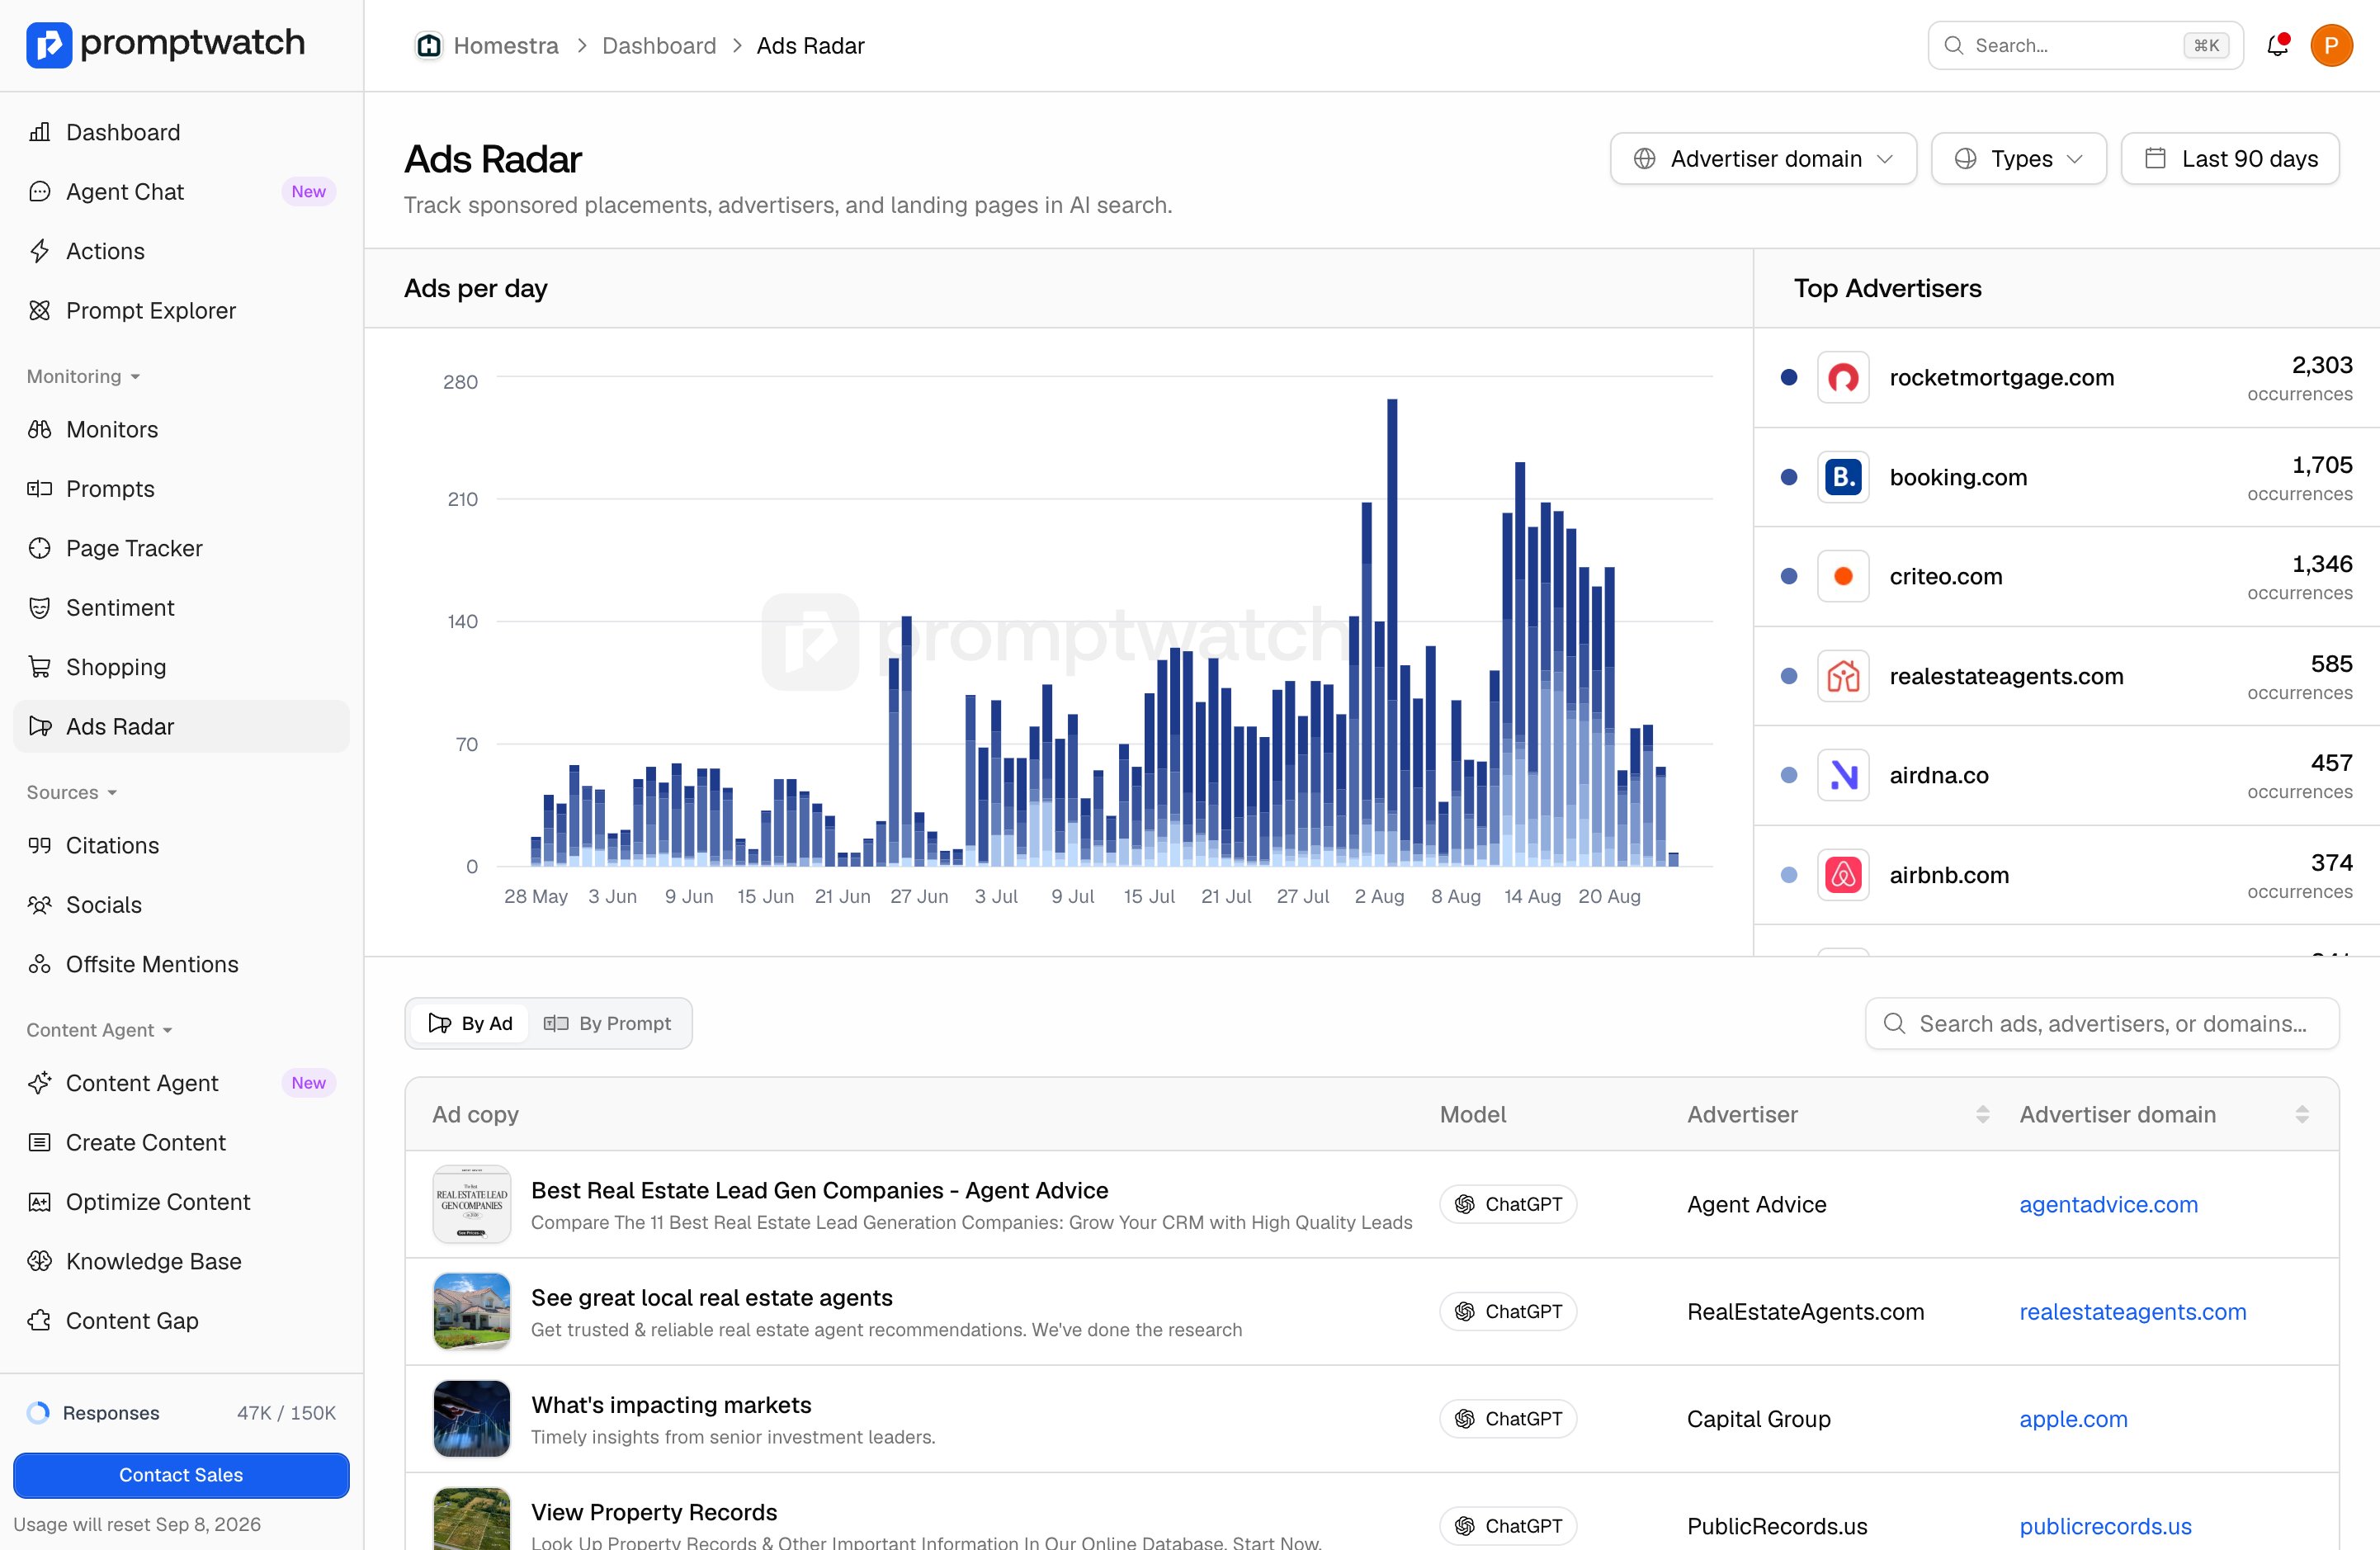
Task: Click realestateagents.com in Top Advertisers
Action: [x=2006, y=676]
